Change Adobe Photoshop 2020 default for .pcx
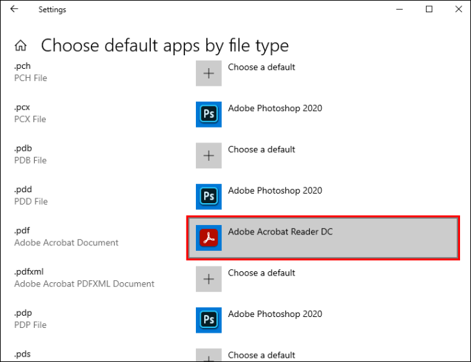This screenshot has height=362, width=471. tap(275, 108)
